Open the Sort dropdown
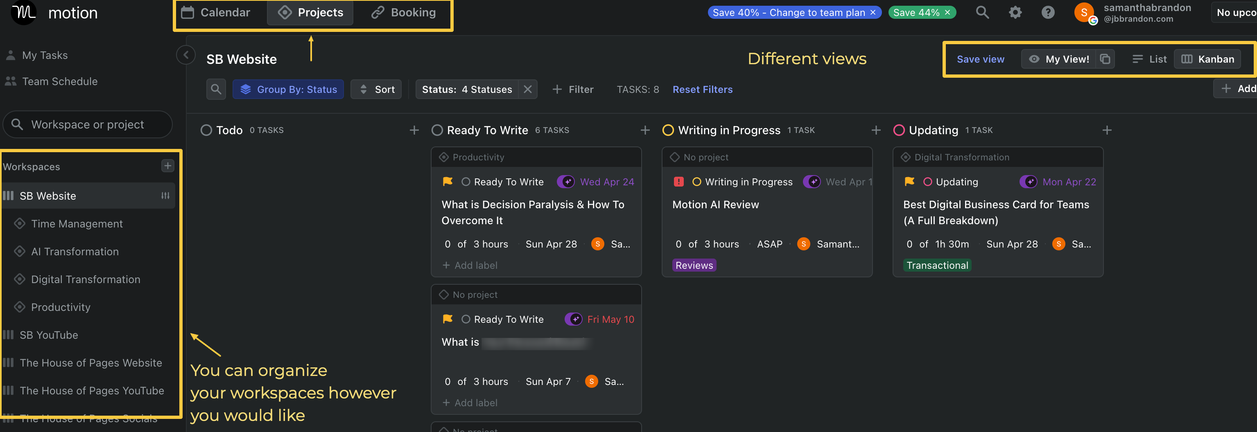This screenshot has height=432, width=1257. click(x=376, y=89)
